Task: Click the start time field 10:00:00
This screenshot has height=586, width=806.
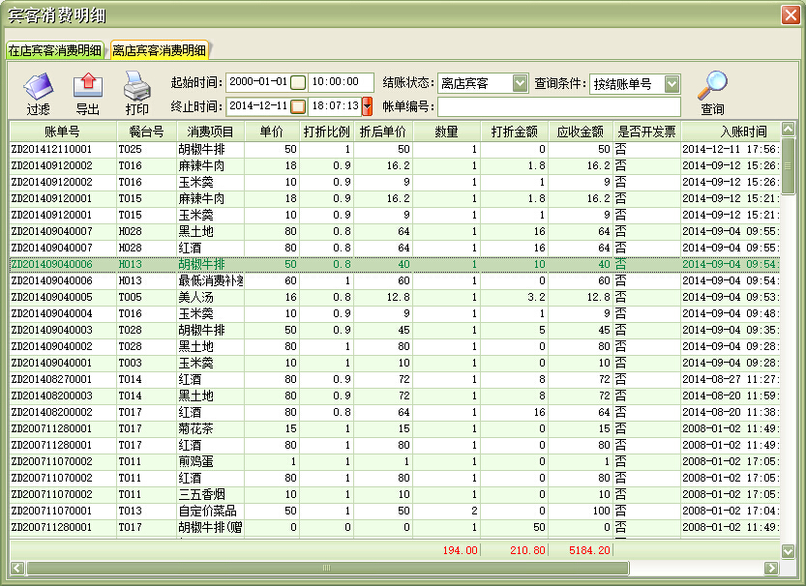Action: point(341,83)
